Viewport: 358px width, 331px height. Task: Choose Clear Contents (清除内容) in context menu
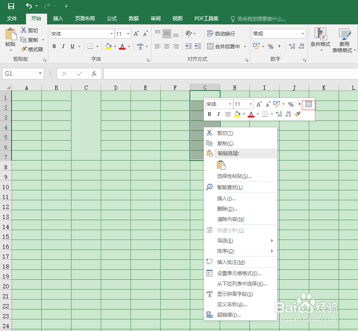tap(240, 219)
